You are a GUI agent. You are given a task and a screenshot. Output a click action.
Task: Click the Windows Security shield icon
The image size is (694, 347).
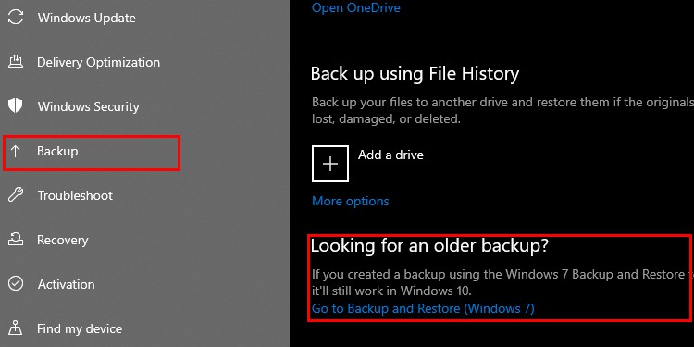pyautogui.click(x=16, y=106)
